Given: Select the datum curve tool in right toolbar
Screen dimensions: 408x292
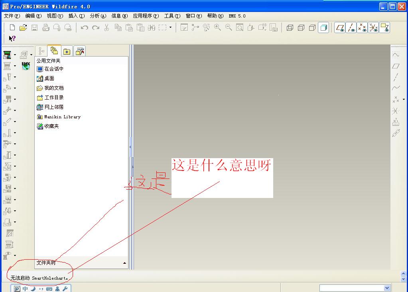Looking at the screenshot, I should [x=396, y=88].
